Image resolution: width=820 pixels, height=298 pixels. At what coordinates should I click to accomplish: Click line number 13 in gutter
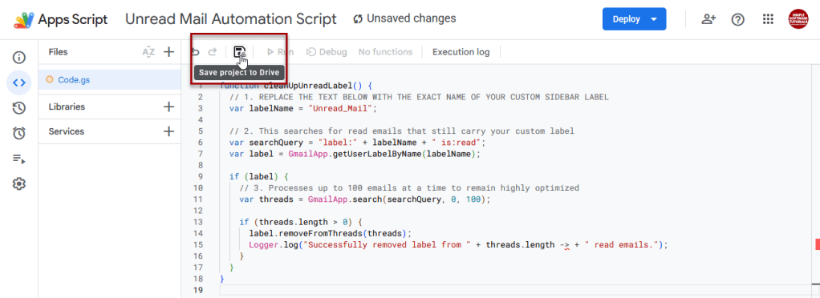(x=197, y=223)
